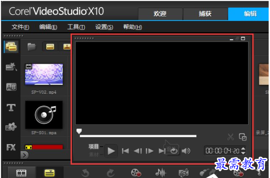This screenshot has height=178, width=270.
Task: Open the Instant Project panel
Action: pos(11,67)
